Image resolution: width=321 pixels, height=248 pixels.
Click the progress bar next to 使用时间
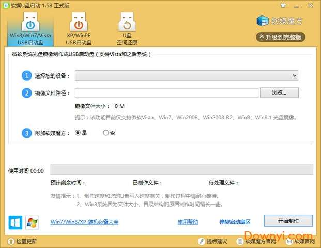pyautogui.click(x=182, y=169)
